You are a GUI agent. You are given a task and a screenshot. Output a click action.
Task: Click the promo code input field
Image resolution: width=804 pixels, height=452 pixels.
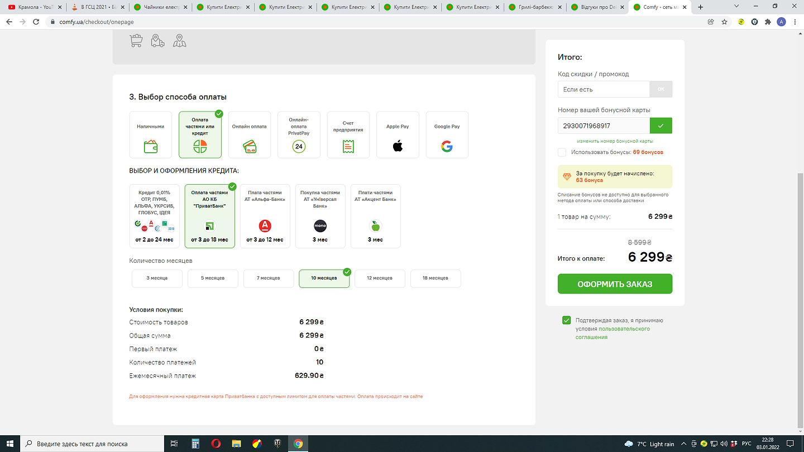point(604,89)
